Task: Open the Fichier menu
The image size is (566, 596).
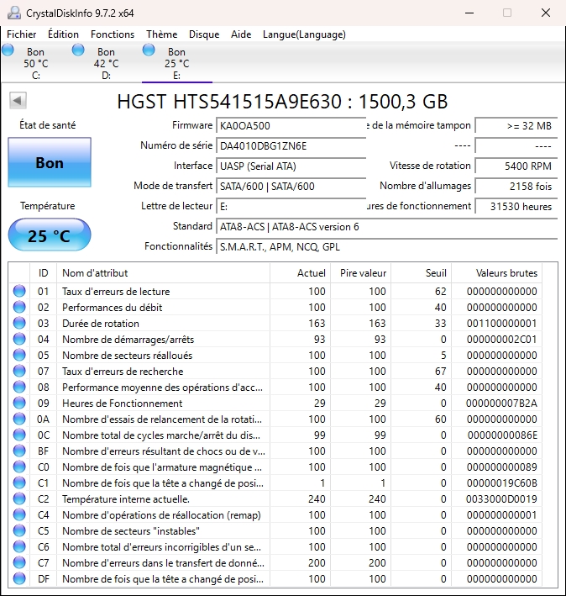Action: (22, 34)
